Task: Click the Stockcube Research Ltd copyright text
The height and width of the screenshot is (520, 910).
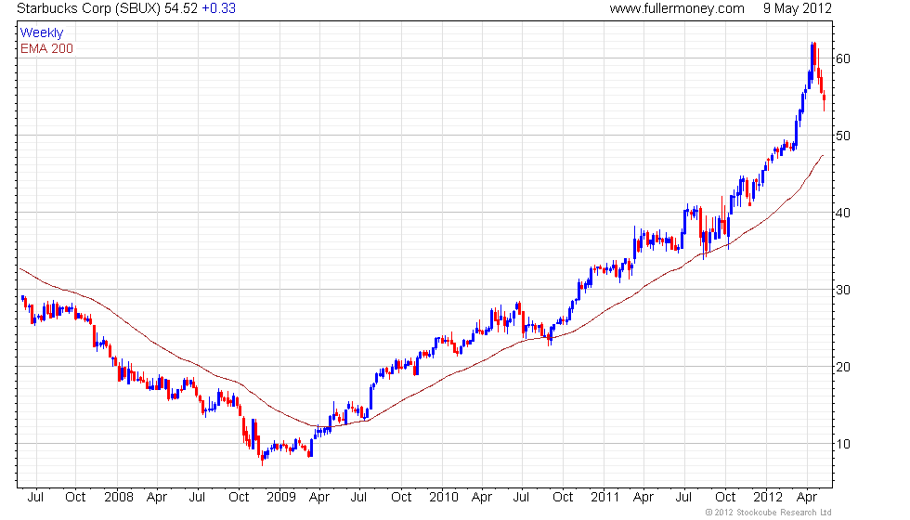Action: coord(769,513)
